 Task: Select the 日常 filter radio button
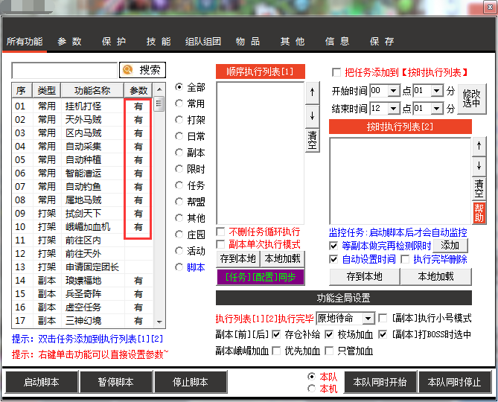(x=179, y=136)
